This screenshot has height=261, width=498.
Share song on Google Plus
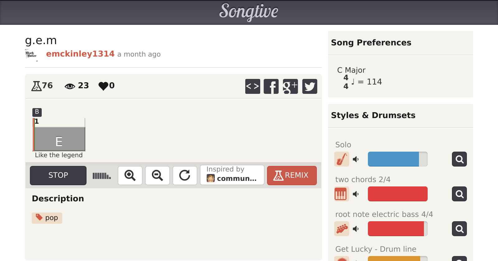point(290,86)
